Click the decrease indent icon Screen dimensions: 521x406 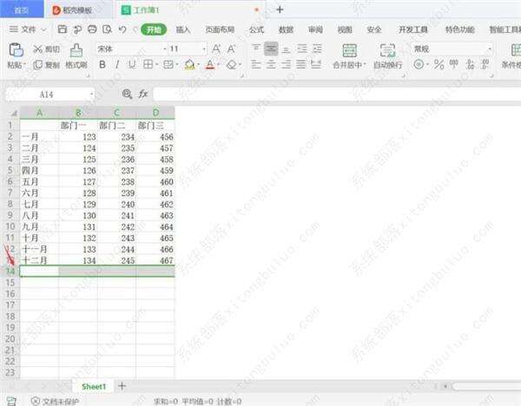302,49
